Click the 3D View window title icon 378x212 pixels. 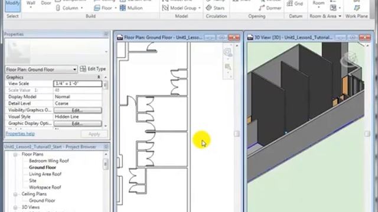pos(250,38)
